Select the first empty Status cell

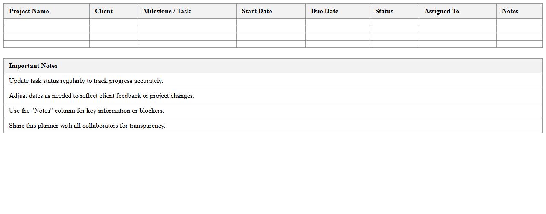[x=394, y=22]
